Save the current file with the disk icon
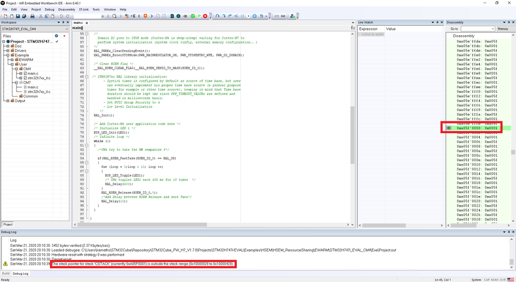The width and height of the screenshot is (516, 282). point(18,16)
